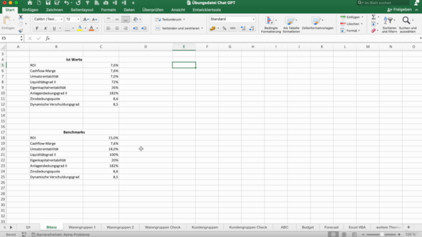
Task: Open the font size 12 dropdown
Action: [78, 19]
